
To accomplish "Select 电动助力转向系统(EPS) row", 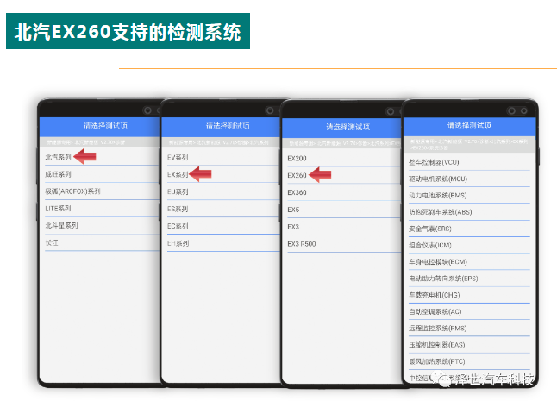I will pyautogui.click(x=469, y=279).
